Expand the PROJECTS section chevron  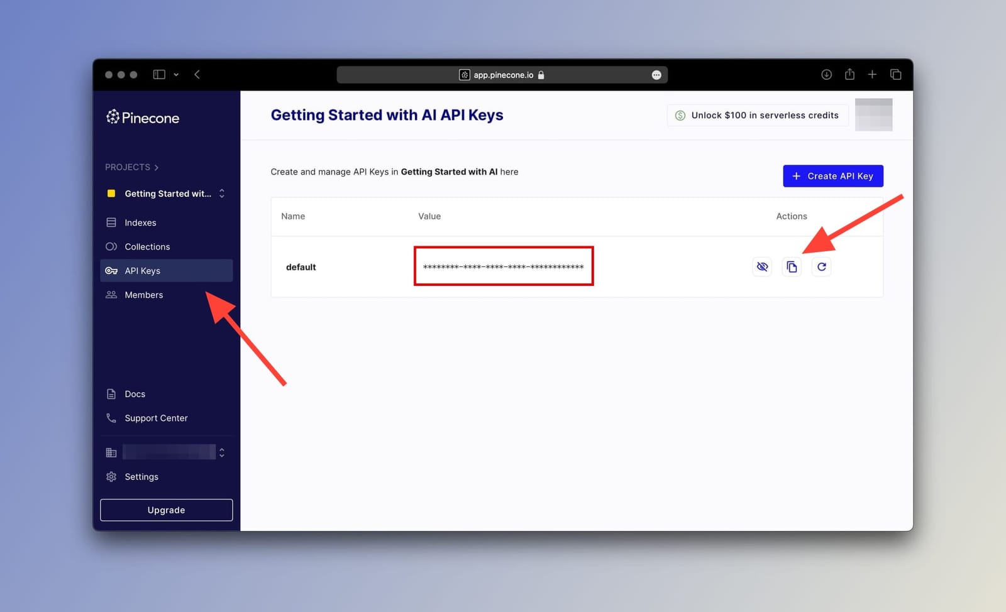pos(156,167)
